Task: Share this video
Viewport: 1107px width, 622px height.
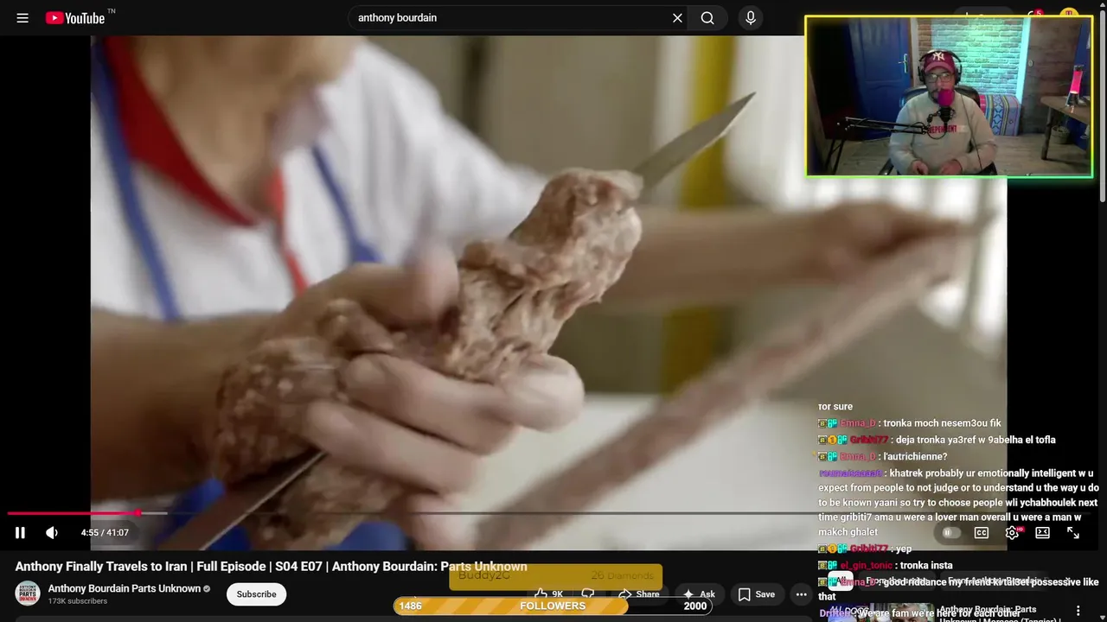Action: coord(639,594)
